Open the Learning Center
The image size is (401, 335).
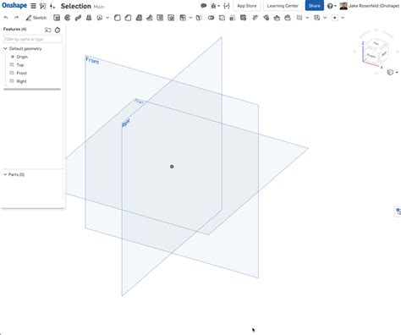click(283, 6)
